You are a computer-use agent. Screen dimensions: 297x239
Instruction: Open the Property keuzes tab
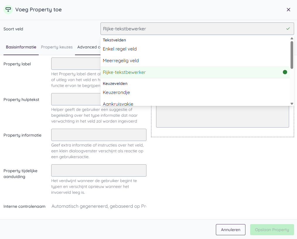tap(57, 47)
